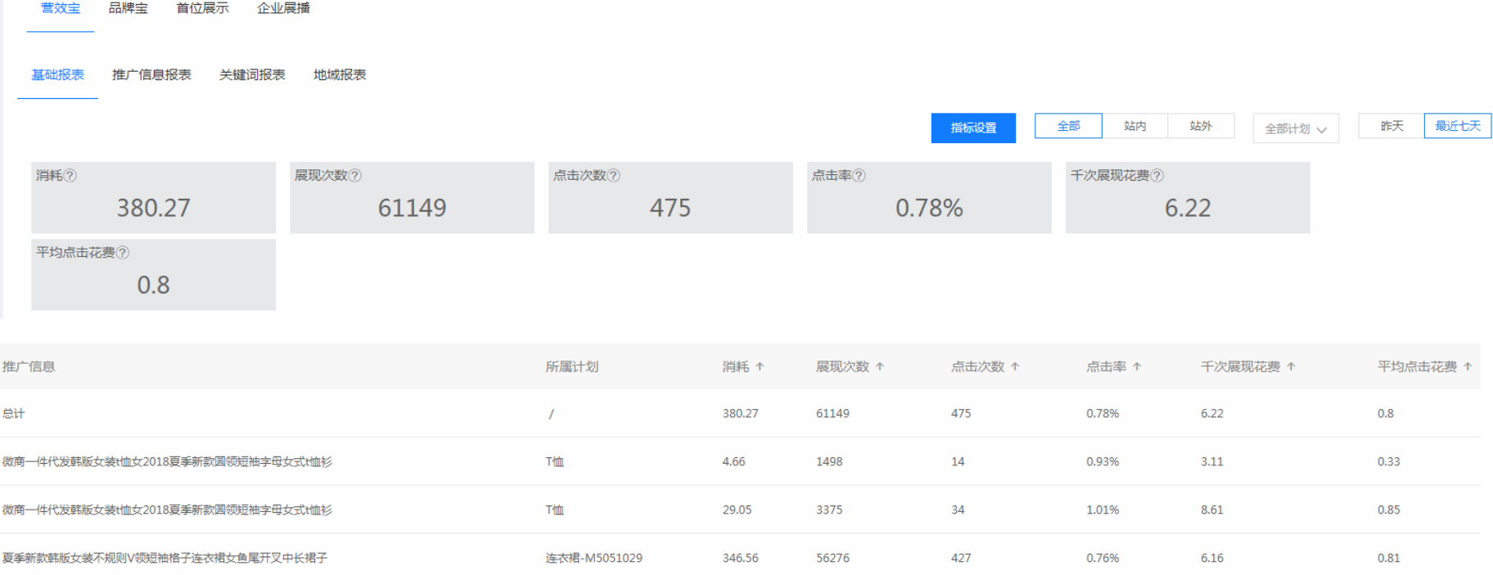Select 站内 traffic source filter

tap(1134, 126)
